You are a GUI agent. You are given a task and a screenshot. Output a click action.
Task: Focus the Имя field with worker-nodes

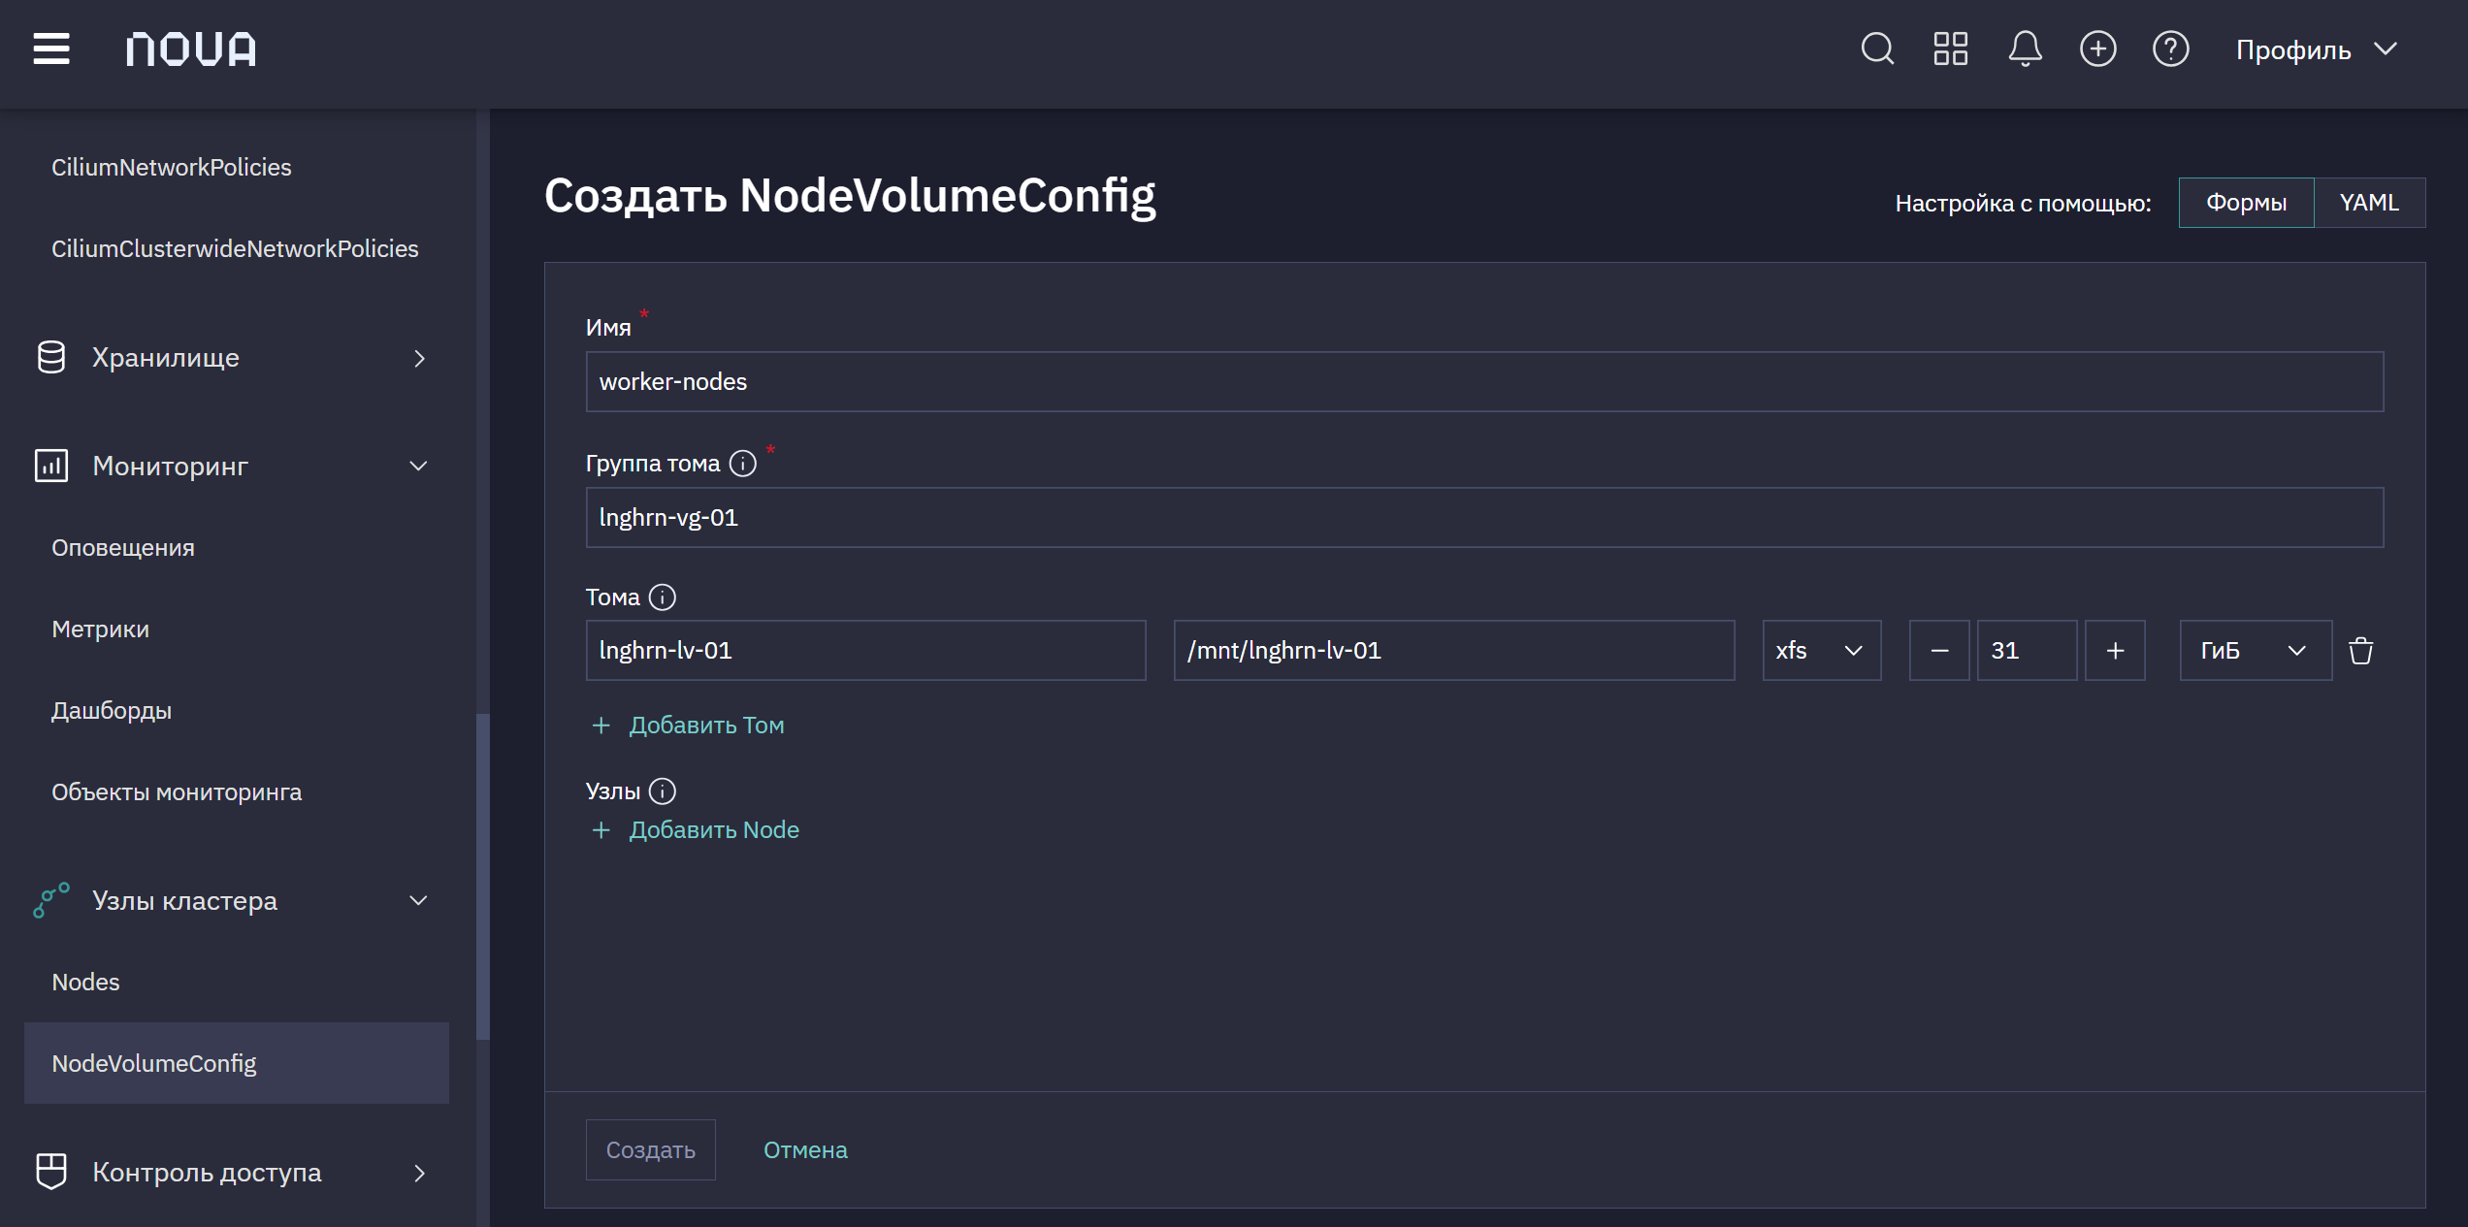[x=1484, y=382]
